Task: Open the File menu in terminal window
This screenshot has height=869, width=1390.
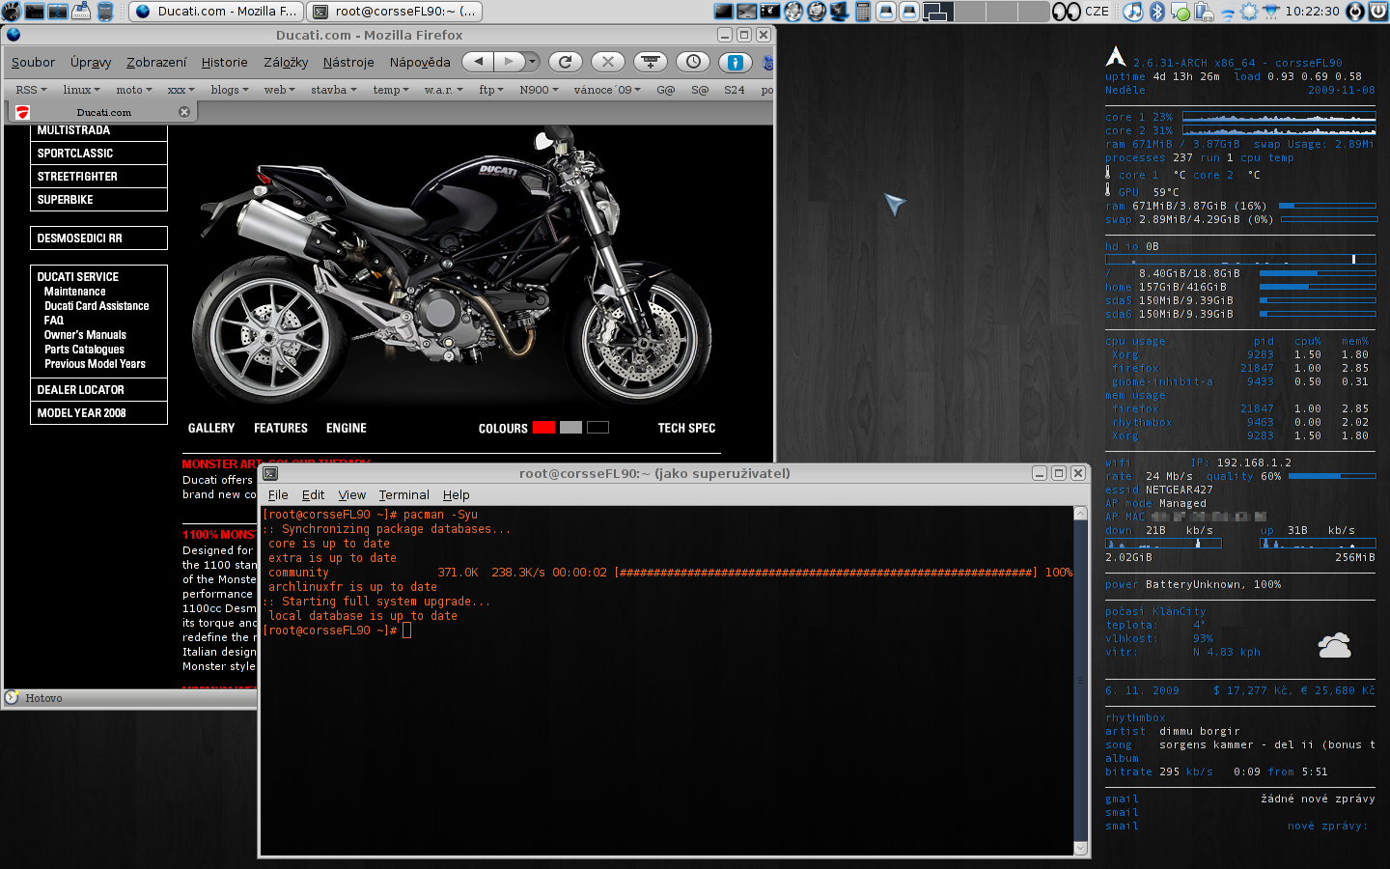Action: tap(278, 494)
